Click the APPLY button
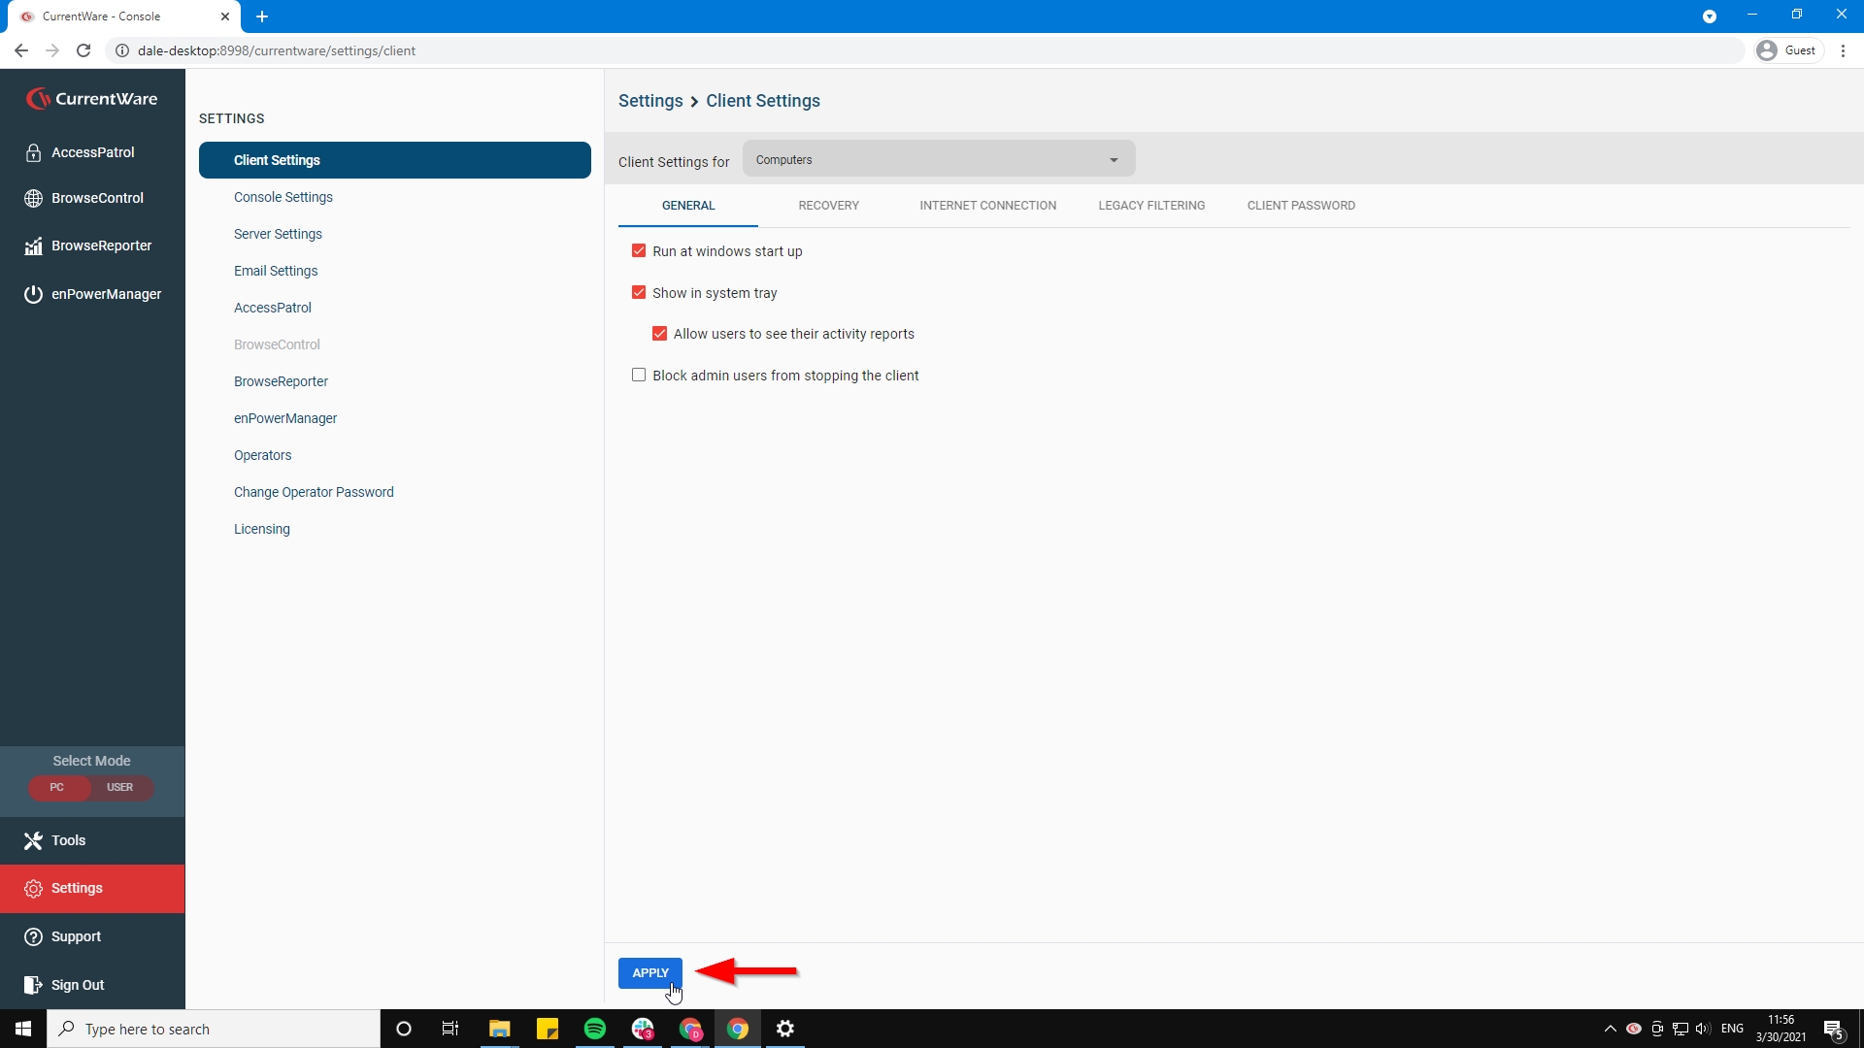The height and width of the screenshot is (1048, 1864). [650, 973]
